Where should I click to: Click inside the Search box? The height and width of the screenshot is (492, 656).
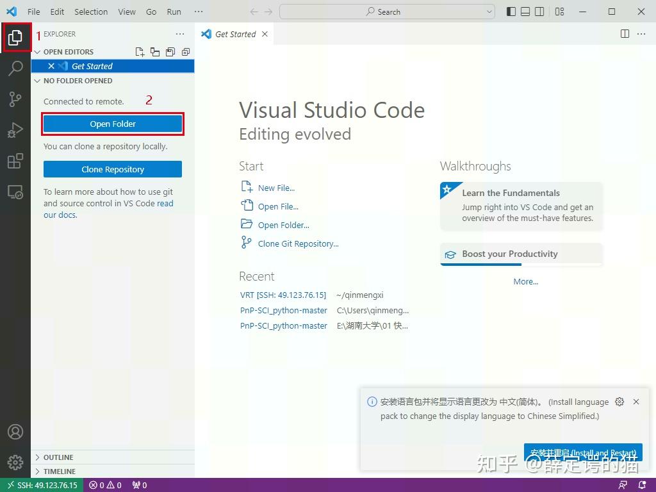[x=386, y=11]
